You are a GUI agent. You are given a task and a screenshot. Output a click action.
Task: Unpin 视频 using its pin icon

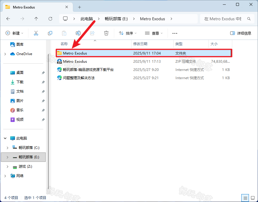[x=43, y=119]
